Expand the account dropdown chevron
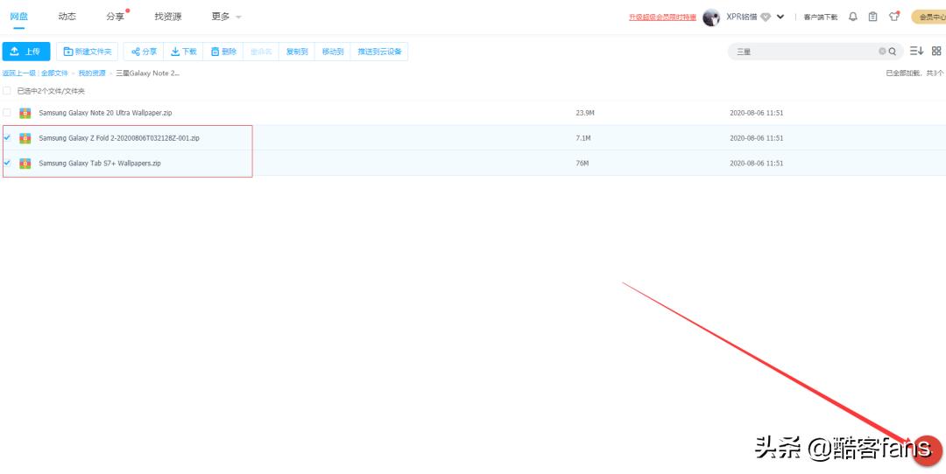Image resolution: width=946 pixels, height=474 pixels. pos(780,17)
